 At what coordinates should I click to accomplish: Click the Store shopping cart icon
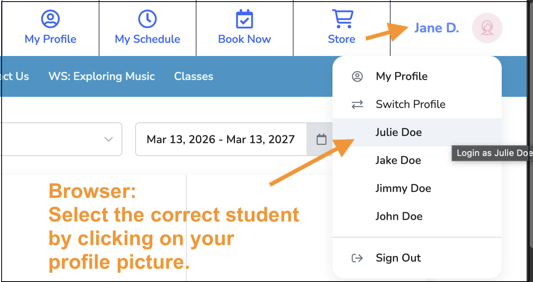tap(342, 19)
